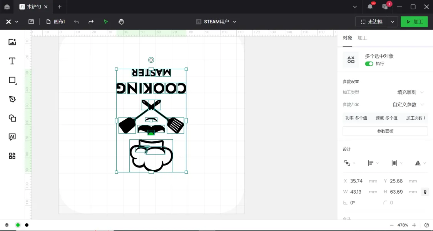The height and width of the screenshot is (231, 433).
Task: Open the messages icon with badge 1
Action: 385,7
